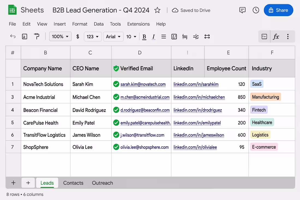Open the Help menu
This screenshot has height=200, width=300.
(x=161, y=24)
